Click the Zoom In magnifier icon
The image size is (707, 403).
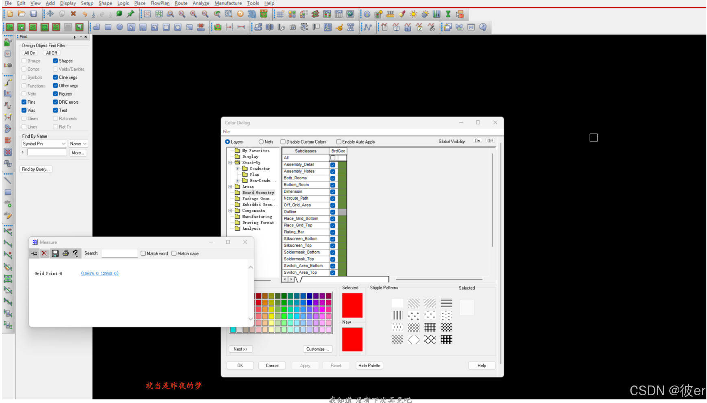click(194, 14)
